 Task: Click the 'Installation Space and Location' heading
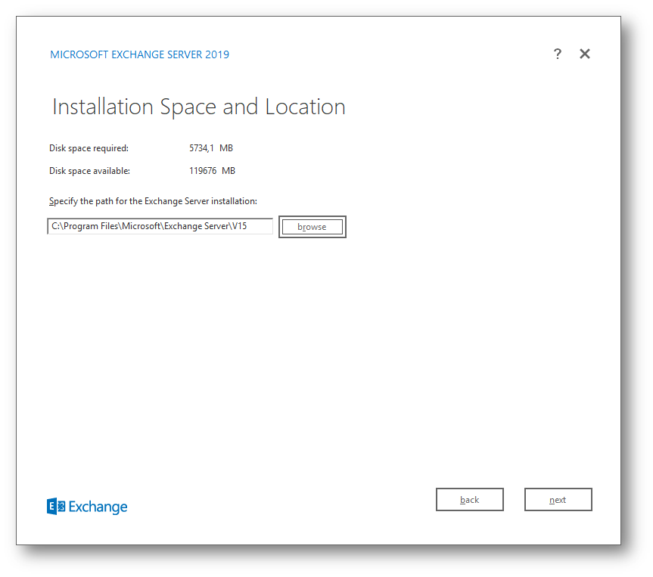199,107
